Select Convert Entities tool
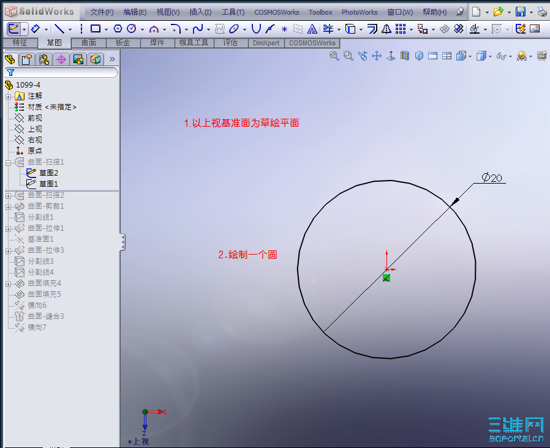 [350, 29]
